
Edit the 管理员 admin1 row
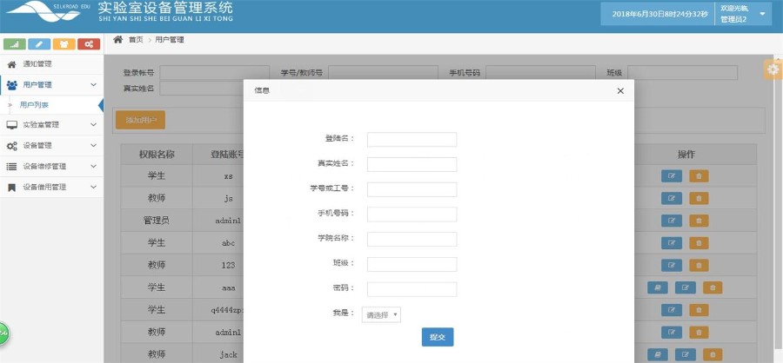(x=671, y=221)
